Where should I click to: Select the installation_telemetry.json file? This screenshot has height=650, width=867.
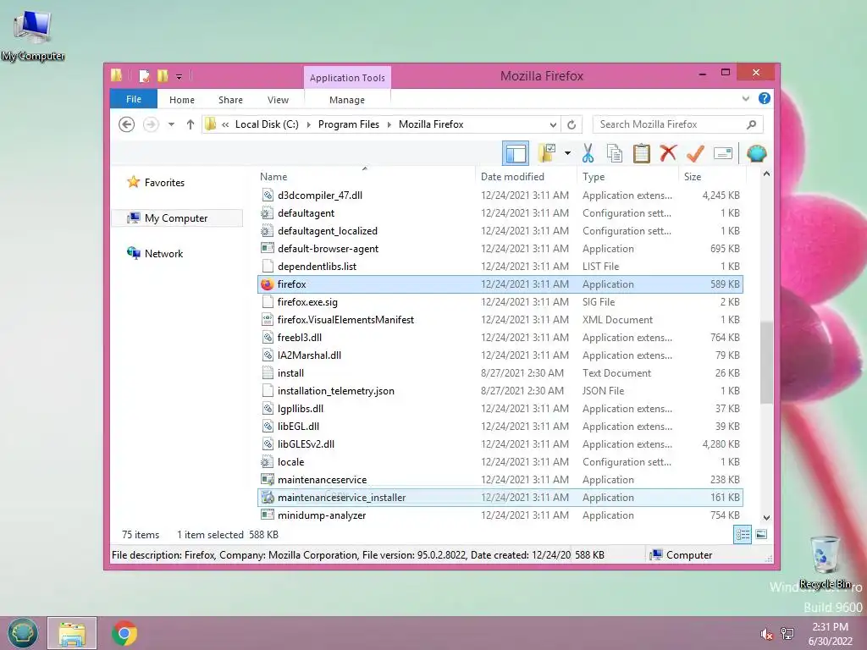[x=500, y=391]
